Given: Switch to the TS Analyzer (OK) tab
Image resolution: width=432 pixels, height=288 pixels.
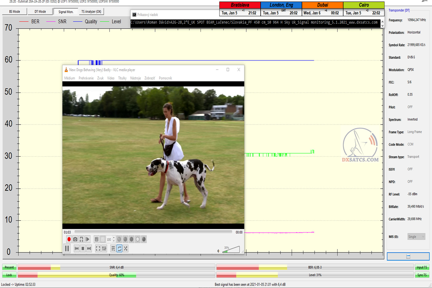Looking at the screenshot, I should coord(91,12).
